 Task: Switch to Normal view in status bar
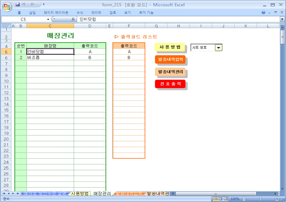[215, 199]
